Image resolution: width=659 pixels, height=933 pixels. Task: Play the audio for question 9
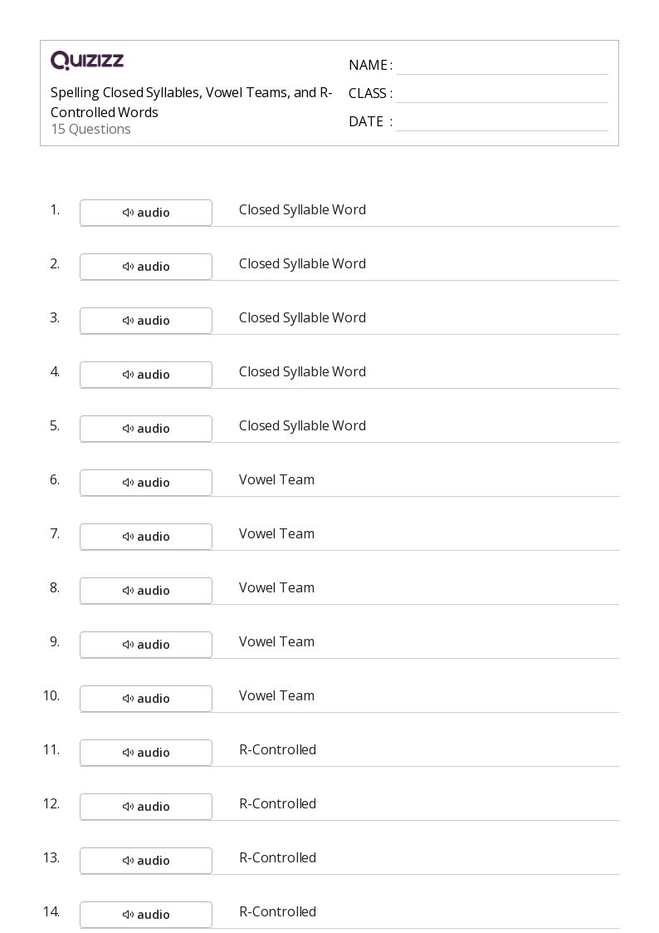point(145,645)
